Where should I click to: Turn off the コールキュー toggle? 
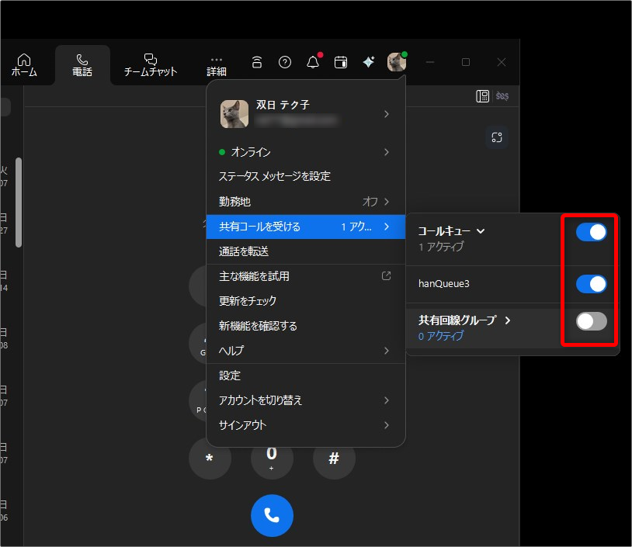(590, 231)
